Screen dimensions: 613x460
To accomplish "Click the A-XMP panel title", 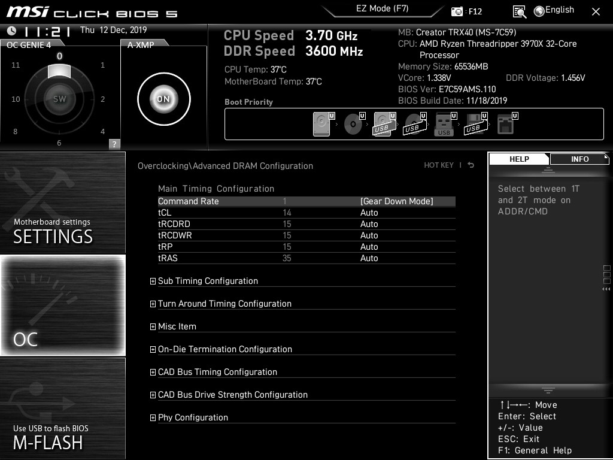I will [141, 45].
